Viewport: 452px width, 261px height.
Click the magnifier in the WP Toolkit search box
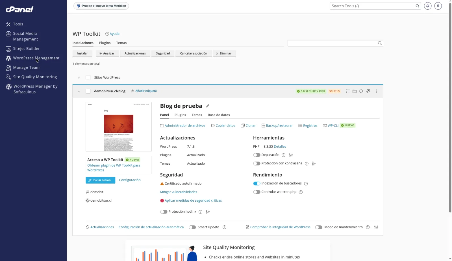tap(380, 43)
